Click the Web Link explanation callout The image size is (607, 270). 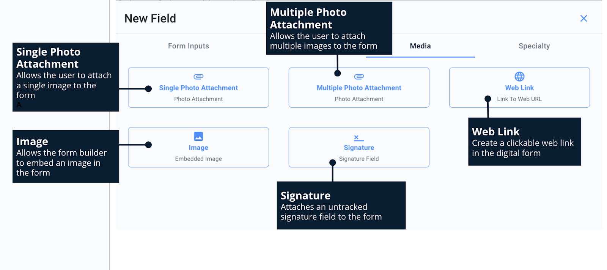pos(525,142)
